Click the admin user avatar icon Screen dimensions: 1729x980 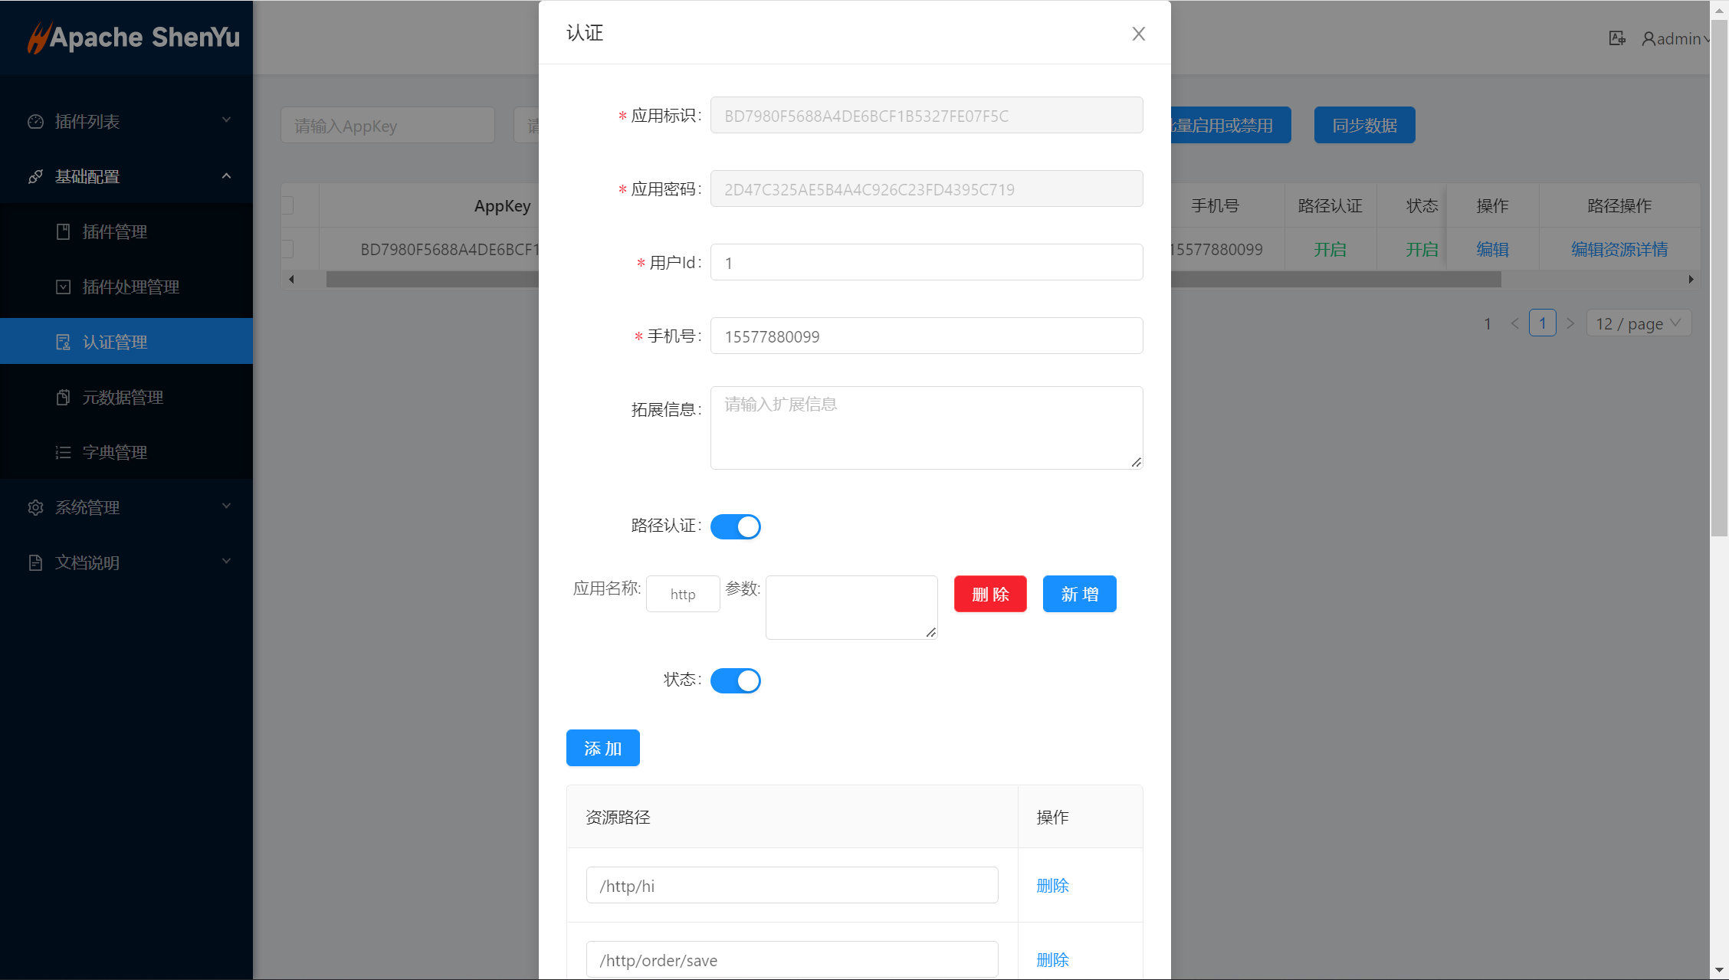pos(1648,38)
